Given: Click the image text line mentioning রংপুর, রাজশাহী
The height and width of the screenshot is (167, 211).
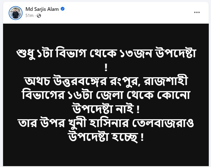Looking at the screenshot, I should pos(106,81).
